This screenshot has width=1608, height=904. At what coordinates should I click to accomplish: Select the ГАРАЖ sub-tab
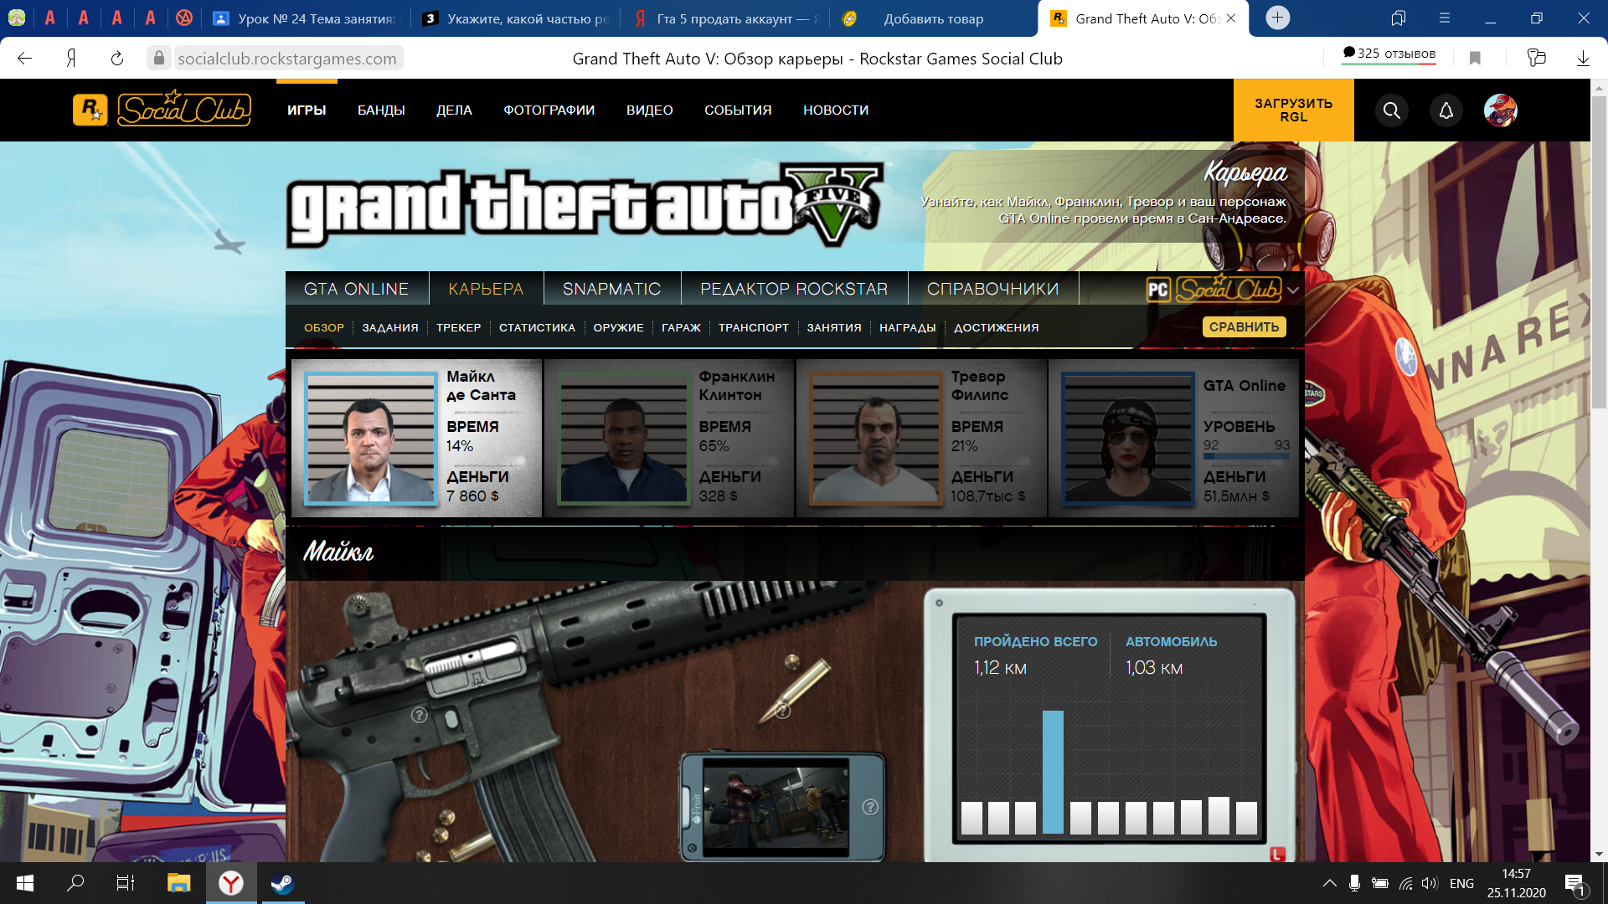681,328
